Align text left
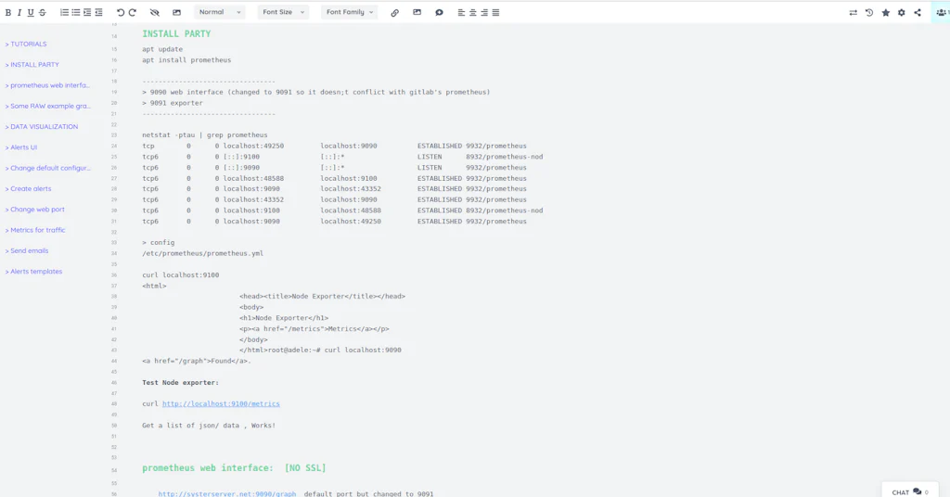950x497 pixels. click(x=461, y=12)
